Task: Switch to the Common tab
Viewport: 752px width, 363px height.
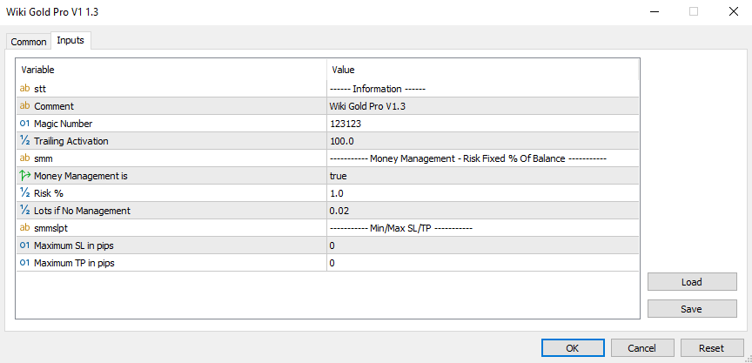Action: 29,42
